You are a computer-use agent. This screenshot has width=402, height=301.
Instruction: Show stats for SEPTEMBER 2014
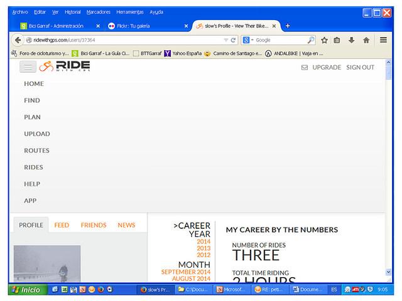[186, 272]
